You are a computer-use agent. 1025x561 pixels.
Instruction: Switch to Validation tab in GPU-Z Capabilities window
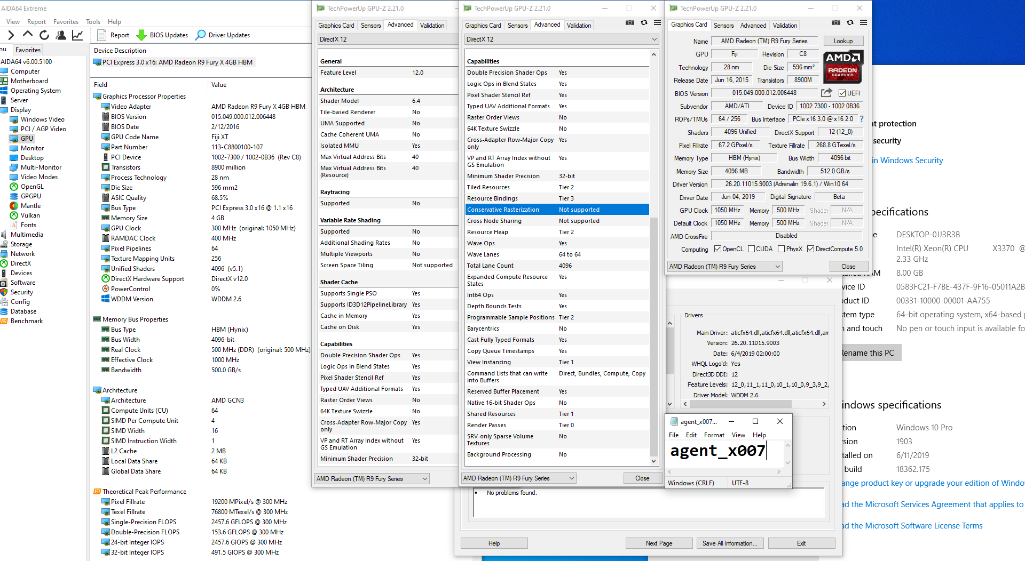click(579, 25)
